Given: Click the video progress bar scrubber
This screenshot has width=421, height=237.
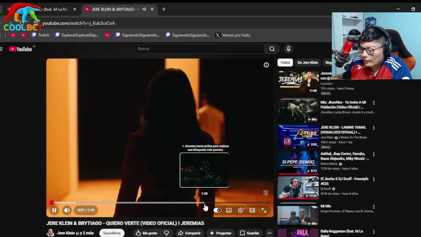Looking at the screenshot, I should point(52,203).
